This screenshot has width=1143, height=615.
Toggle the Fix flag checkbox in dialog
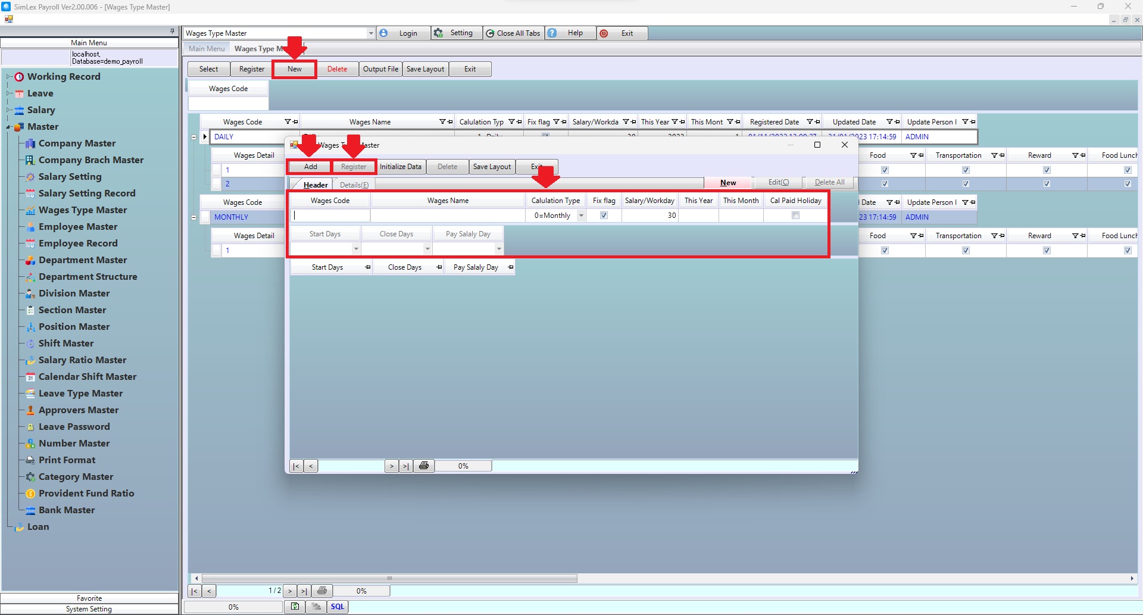(604, 216)
